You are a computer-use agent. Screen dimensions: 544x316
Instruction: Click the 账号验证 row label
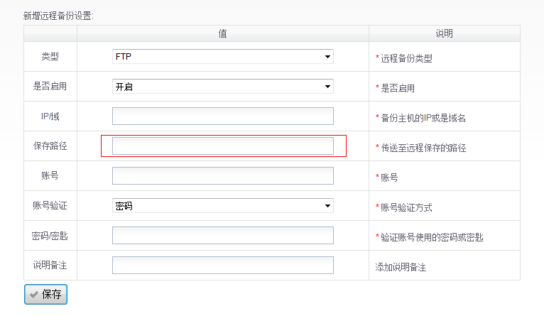click(x=50, y=206)
